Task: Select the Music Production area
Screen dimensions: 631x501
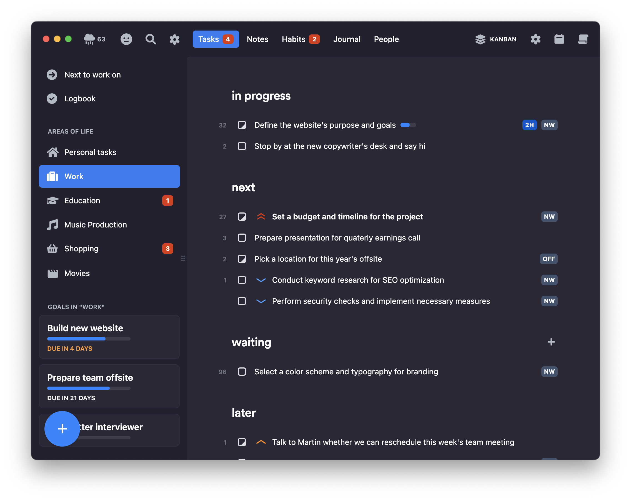Action: [x=96, y=225]
